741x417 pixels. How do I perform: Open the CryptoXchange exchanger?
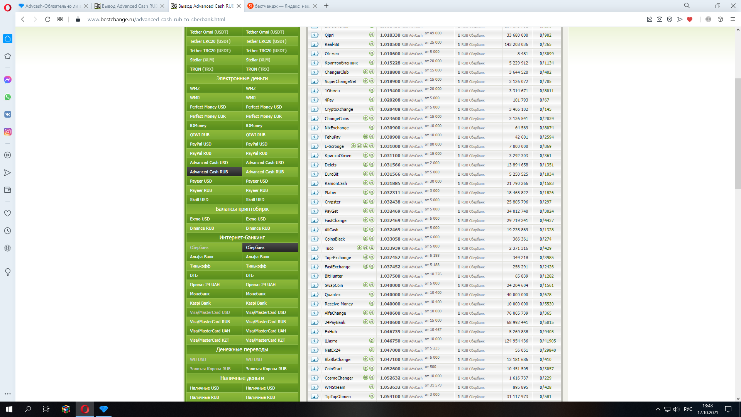click(x=339, y=109)
